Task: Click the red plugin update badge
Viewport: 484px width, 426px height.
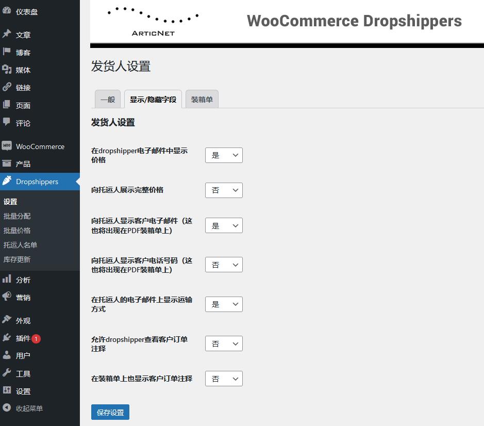Action: 36,339
